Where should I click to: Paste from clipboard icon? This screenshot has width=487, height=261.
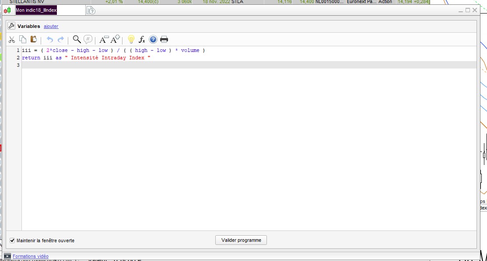coord(34,39)
